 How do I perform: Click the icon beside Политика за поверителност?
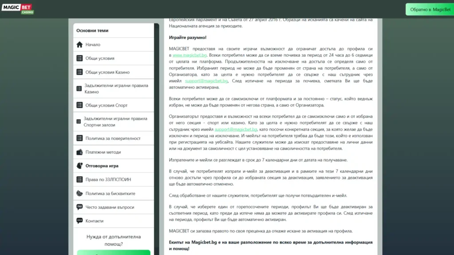click(80, 138)
